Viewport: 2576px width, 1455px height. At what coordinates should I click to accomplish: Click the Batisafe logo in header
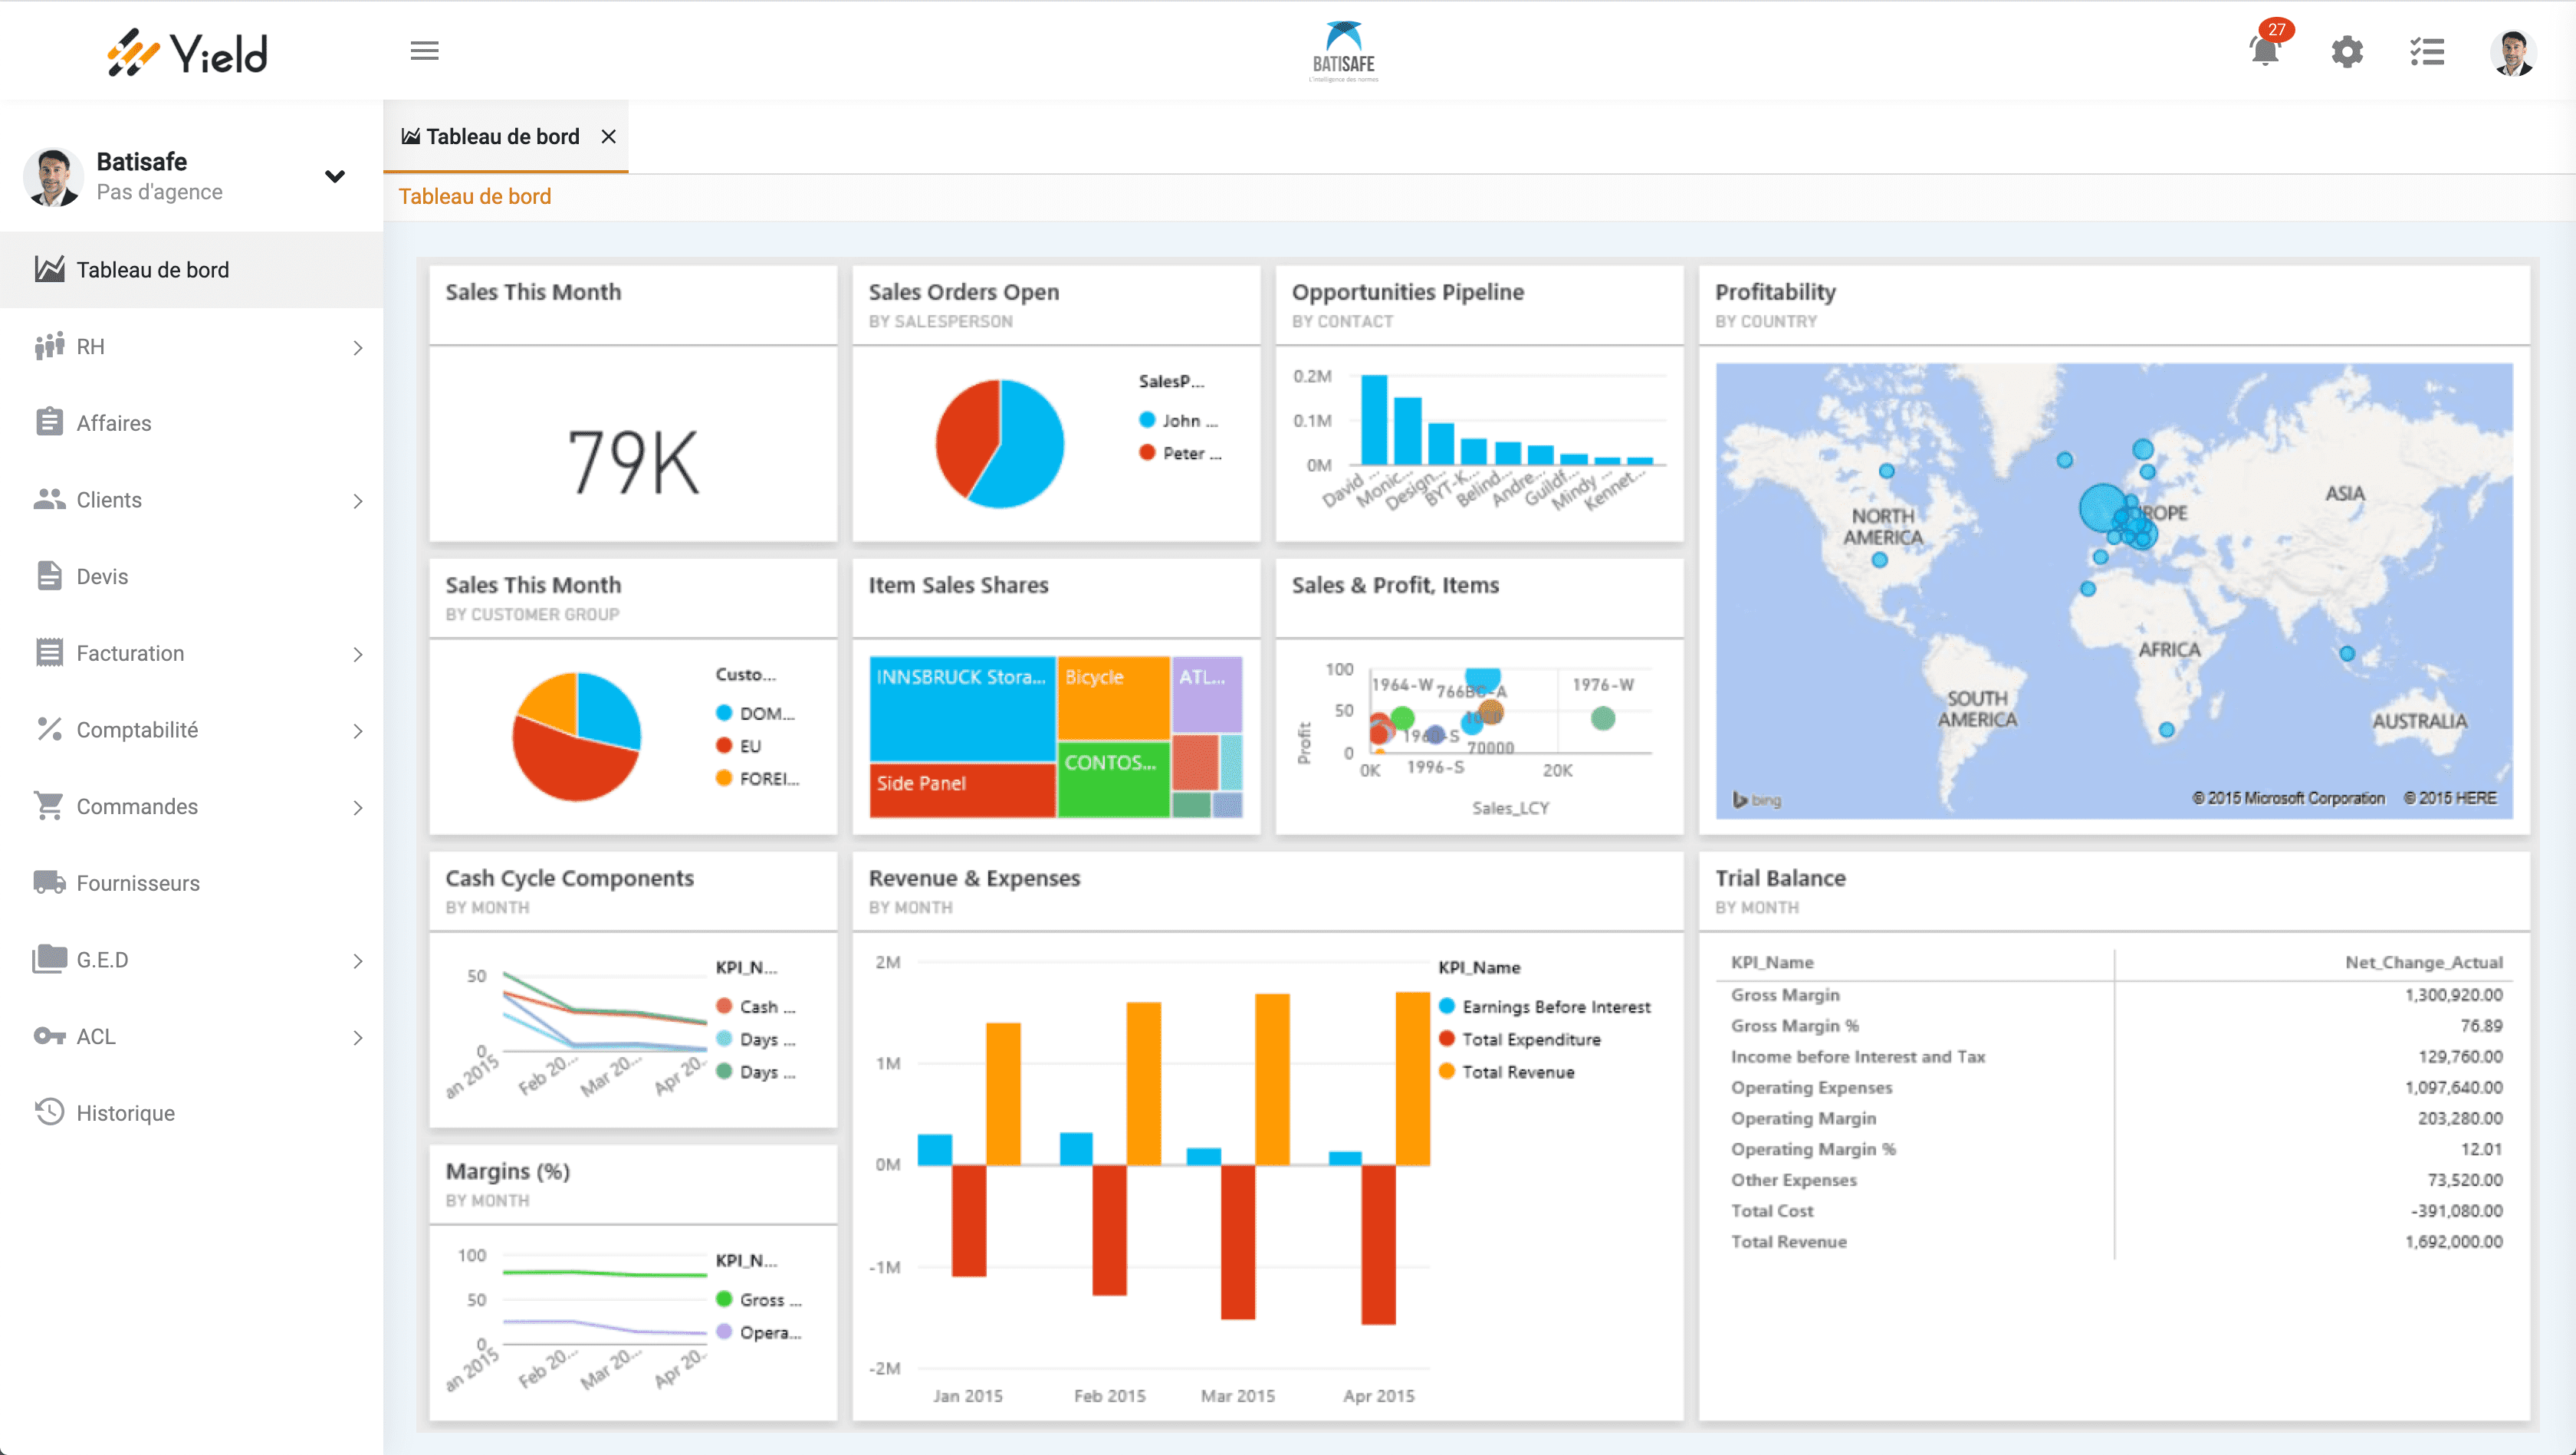[1343, 51]
